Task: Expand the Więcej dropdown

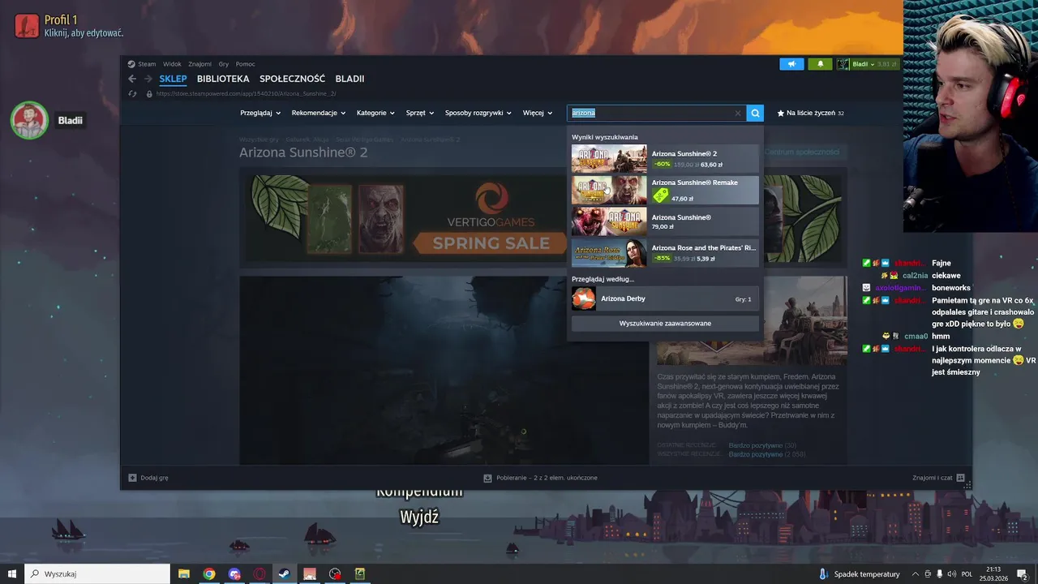Action: (x=538, y=113)
